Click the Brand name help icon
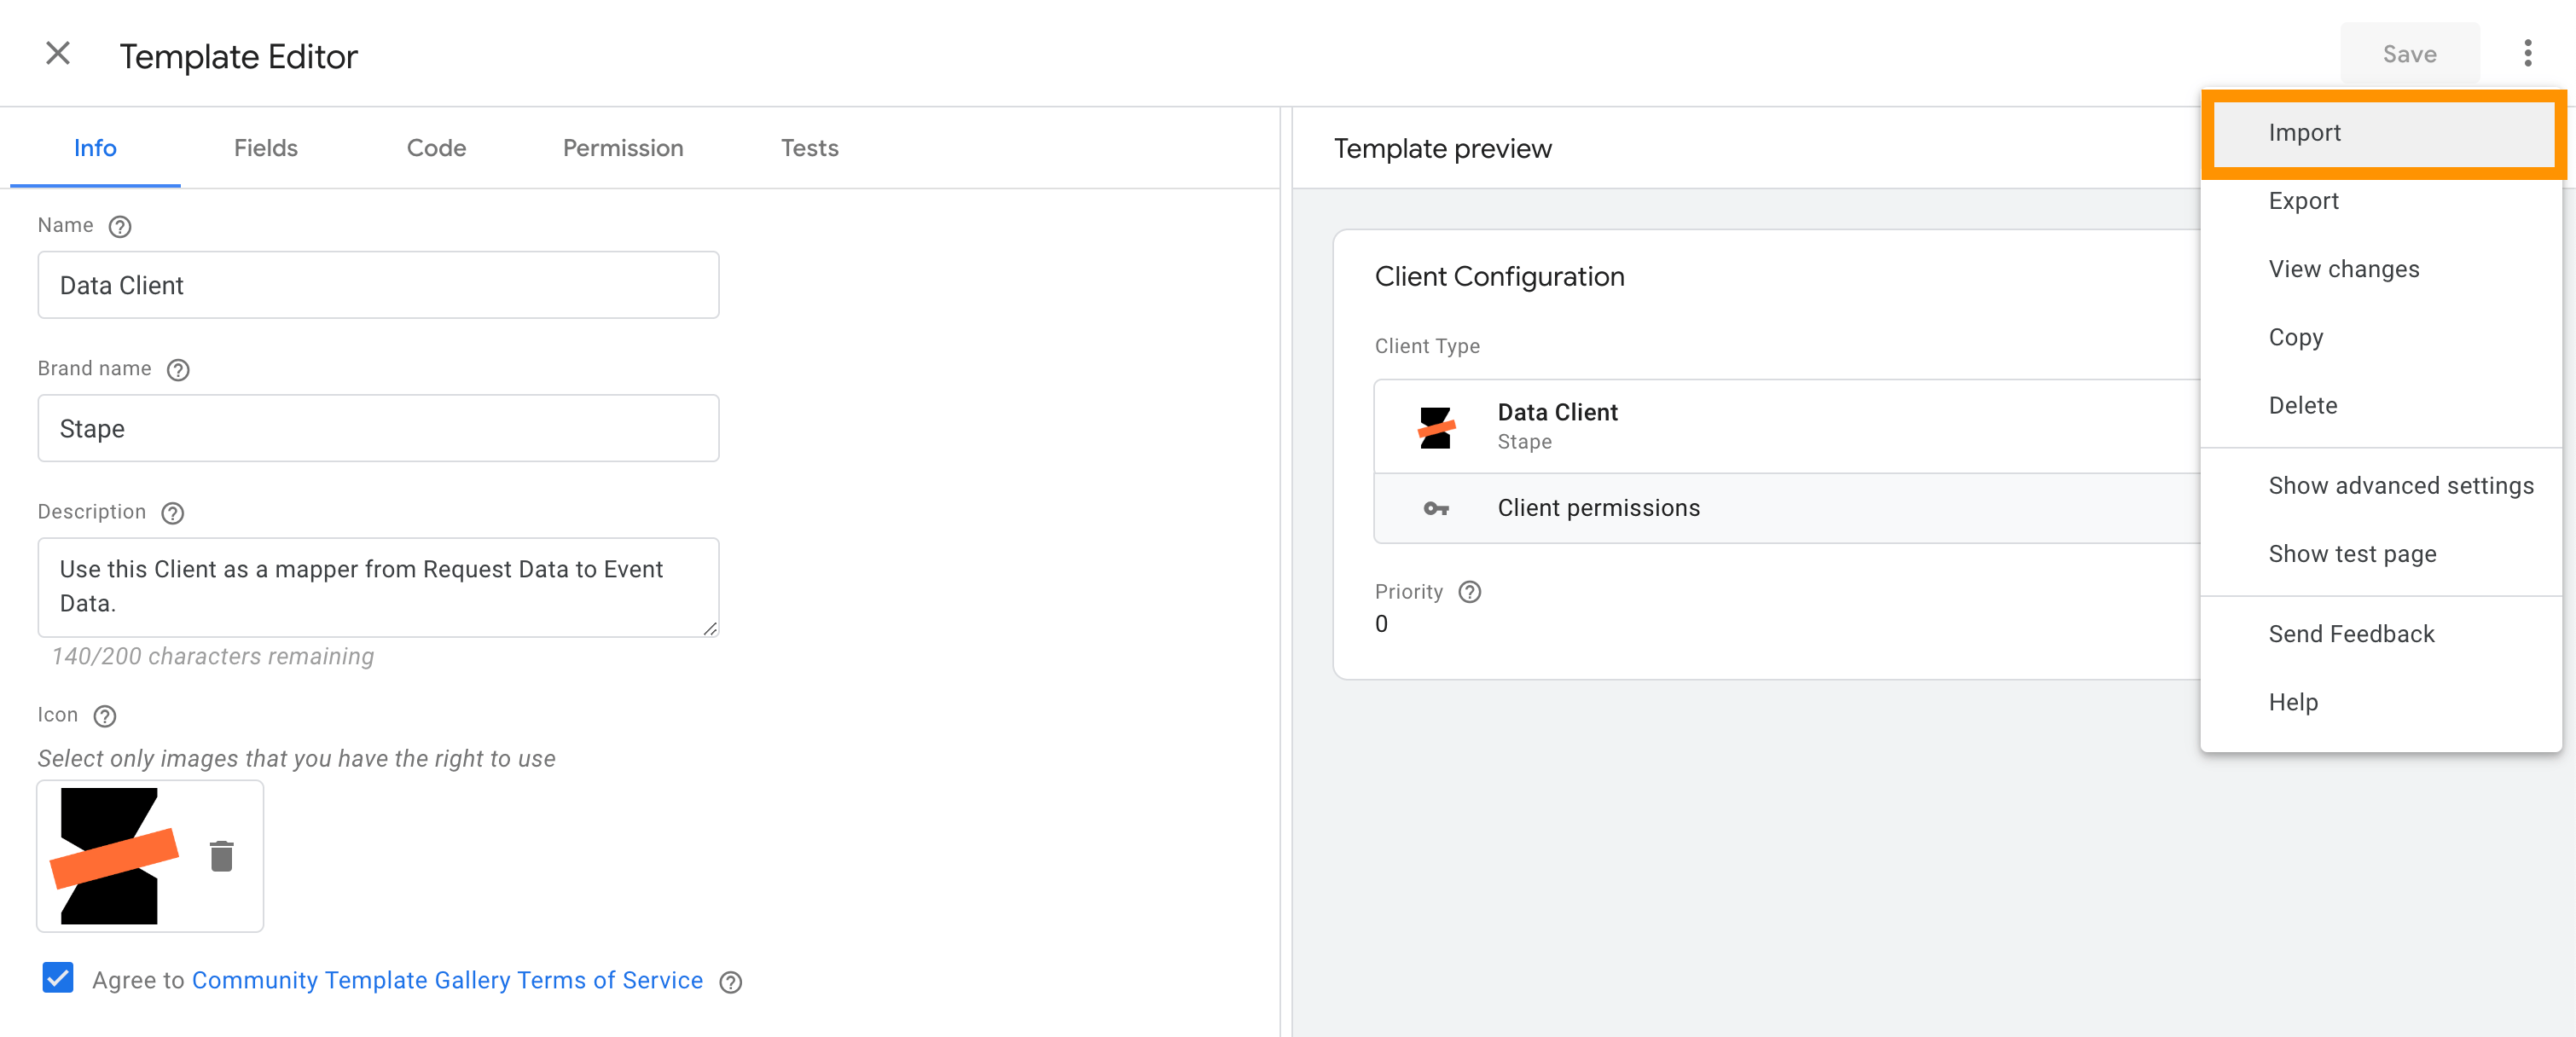The height and width of the screenshot is (1037, 2576). [178, 370]
